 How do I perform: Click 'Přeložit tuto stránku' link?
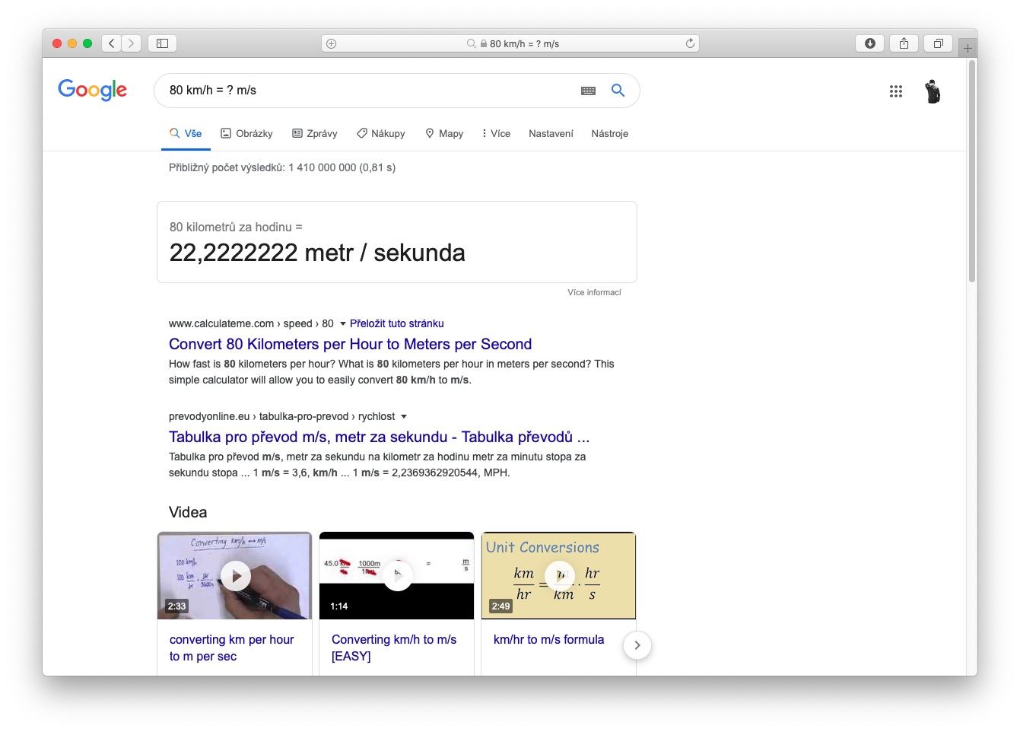pos(397,323)
